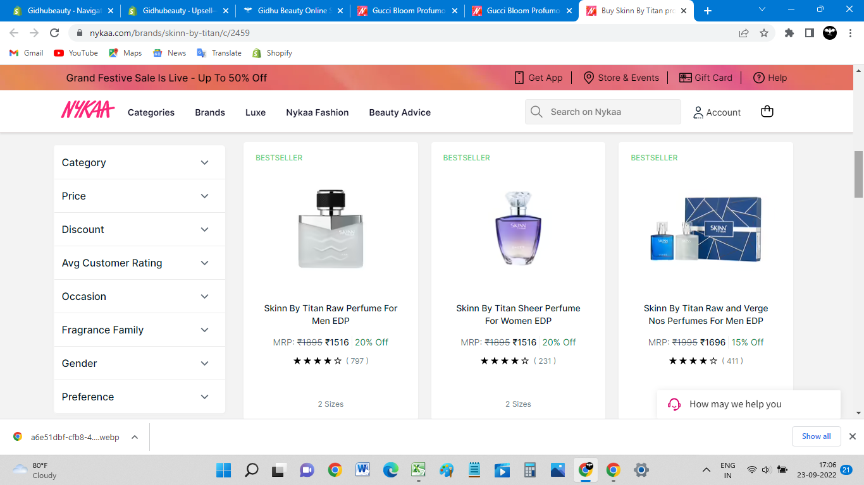The height and width of the screenshot is (485, 864).
Task: Expand the Avg Customer Rating filter
Action: pyautogui.click(x=139, y=263)
